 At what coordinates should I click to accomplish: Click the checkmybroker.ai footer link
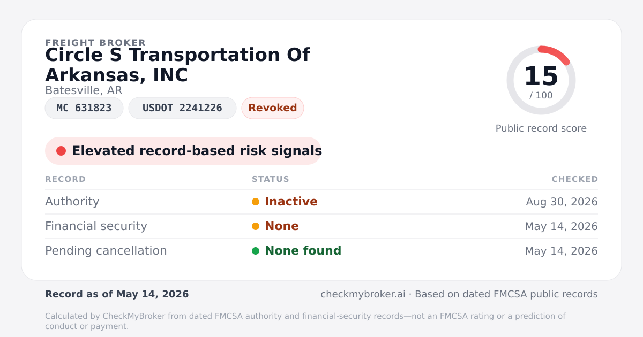point(363,294)
